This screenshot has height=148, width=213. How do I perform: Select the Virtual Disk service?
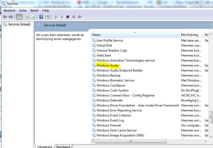[104, 45]
